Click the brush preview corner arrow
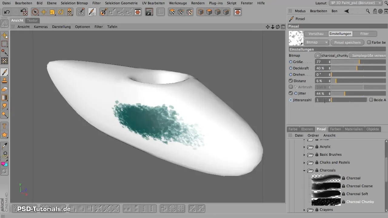The width and height of the screenshot is (388, 218). click(302, 44)
